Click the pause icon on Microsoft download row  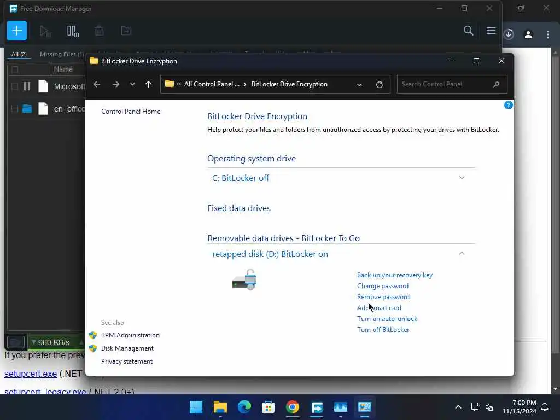pyautogui.click(x=27, y=86)
